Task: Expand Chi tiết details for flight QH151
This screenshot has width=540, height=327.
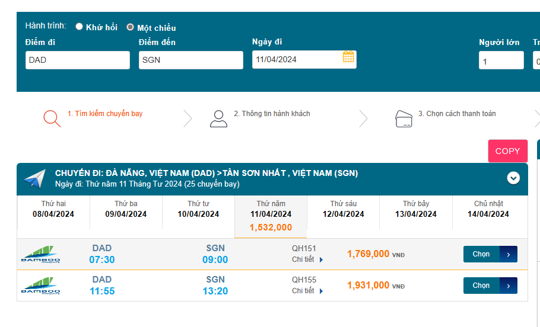Action: point(307,259)
